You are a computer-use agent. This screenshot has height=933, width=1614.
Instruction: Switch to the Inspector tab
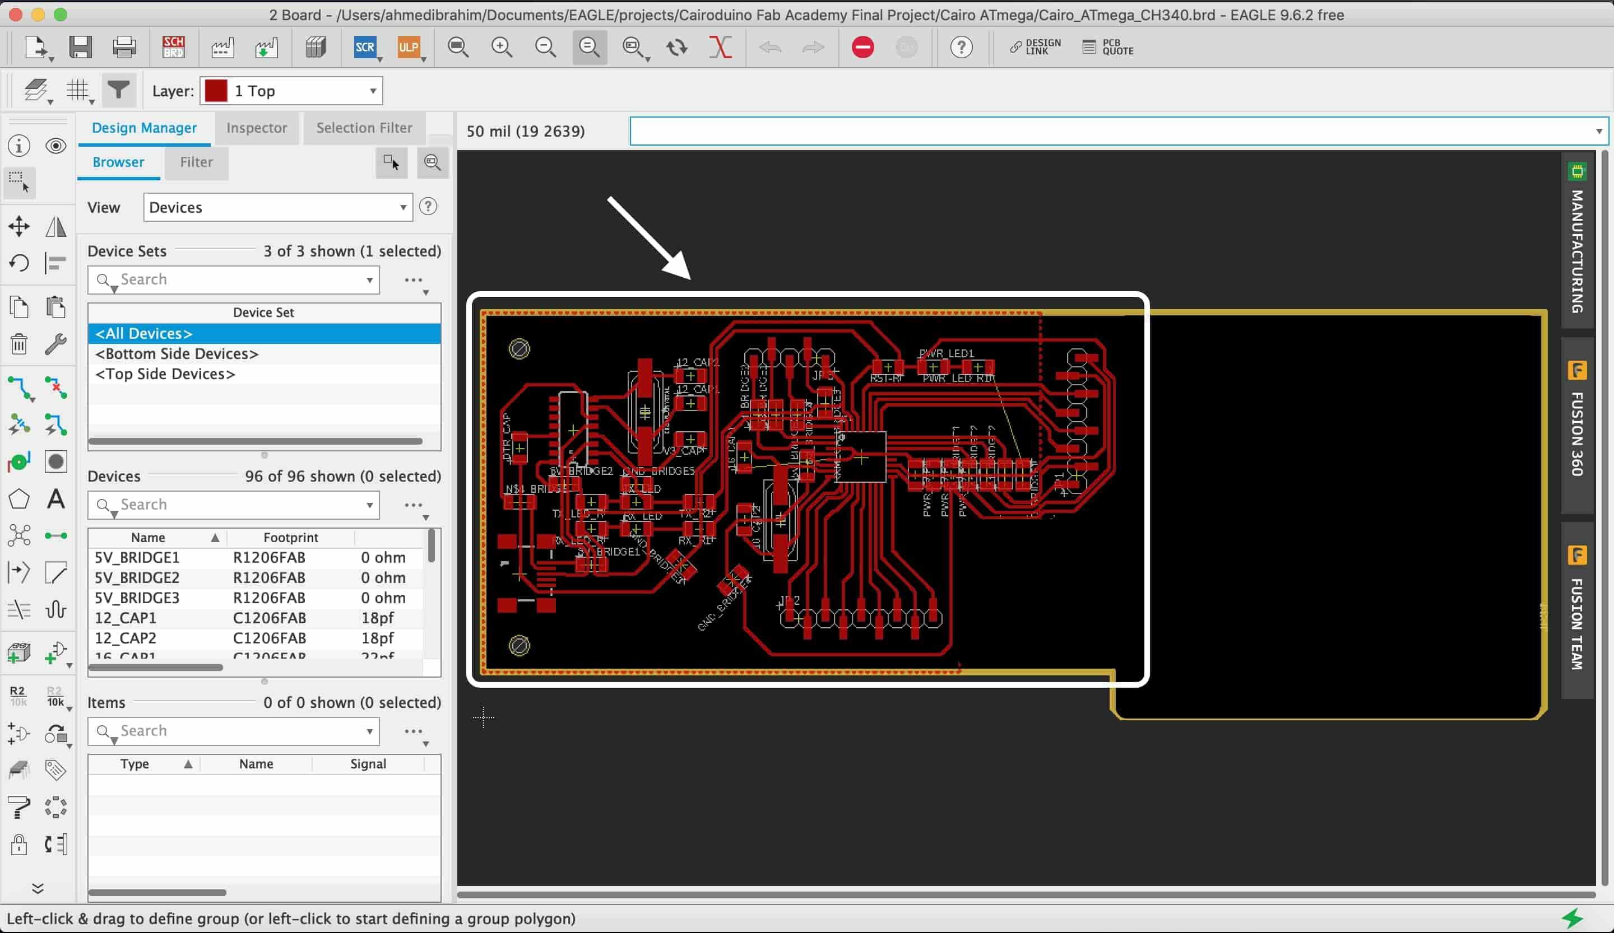click(257, 127)
